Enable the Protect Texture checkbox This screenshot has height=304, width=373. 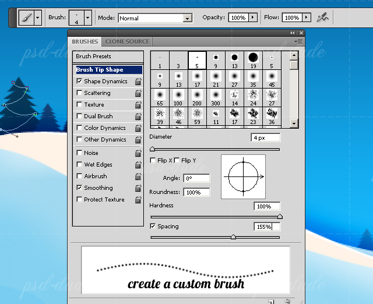(79, 199)
